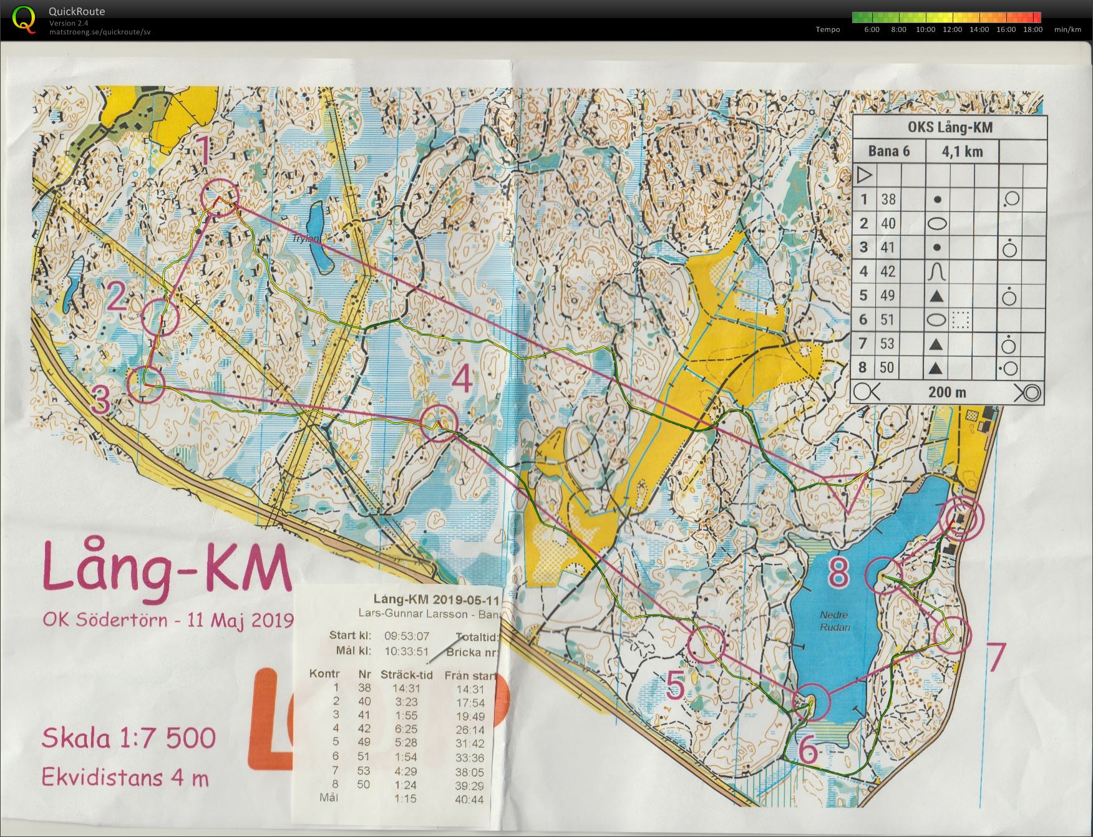Click the 'Bana 6' cell
Viewport: 1093px width, 837px height.
point(888,151)
